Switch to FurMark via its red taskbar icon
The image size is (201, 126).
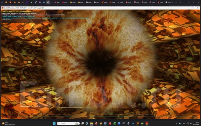147,123
